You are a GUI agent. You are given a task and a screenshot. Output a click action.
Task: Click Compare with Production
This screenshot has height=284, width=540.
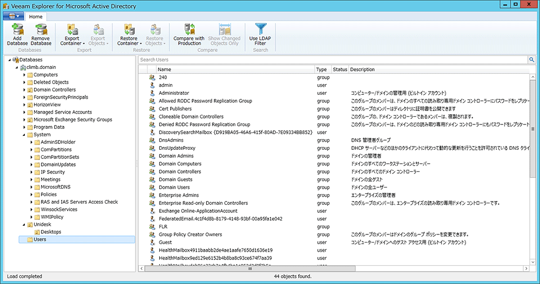pyautogui.click(x=189, y=34)
